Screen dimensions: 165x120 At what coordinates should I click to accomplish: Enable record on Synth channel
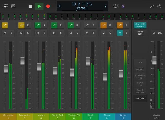(x=94, y=25)
